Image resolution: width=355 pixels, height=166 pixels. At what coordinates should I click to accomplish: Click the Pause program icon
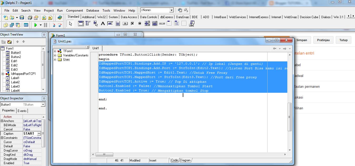[x=46, y=25]
